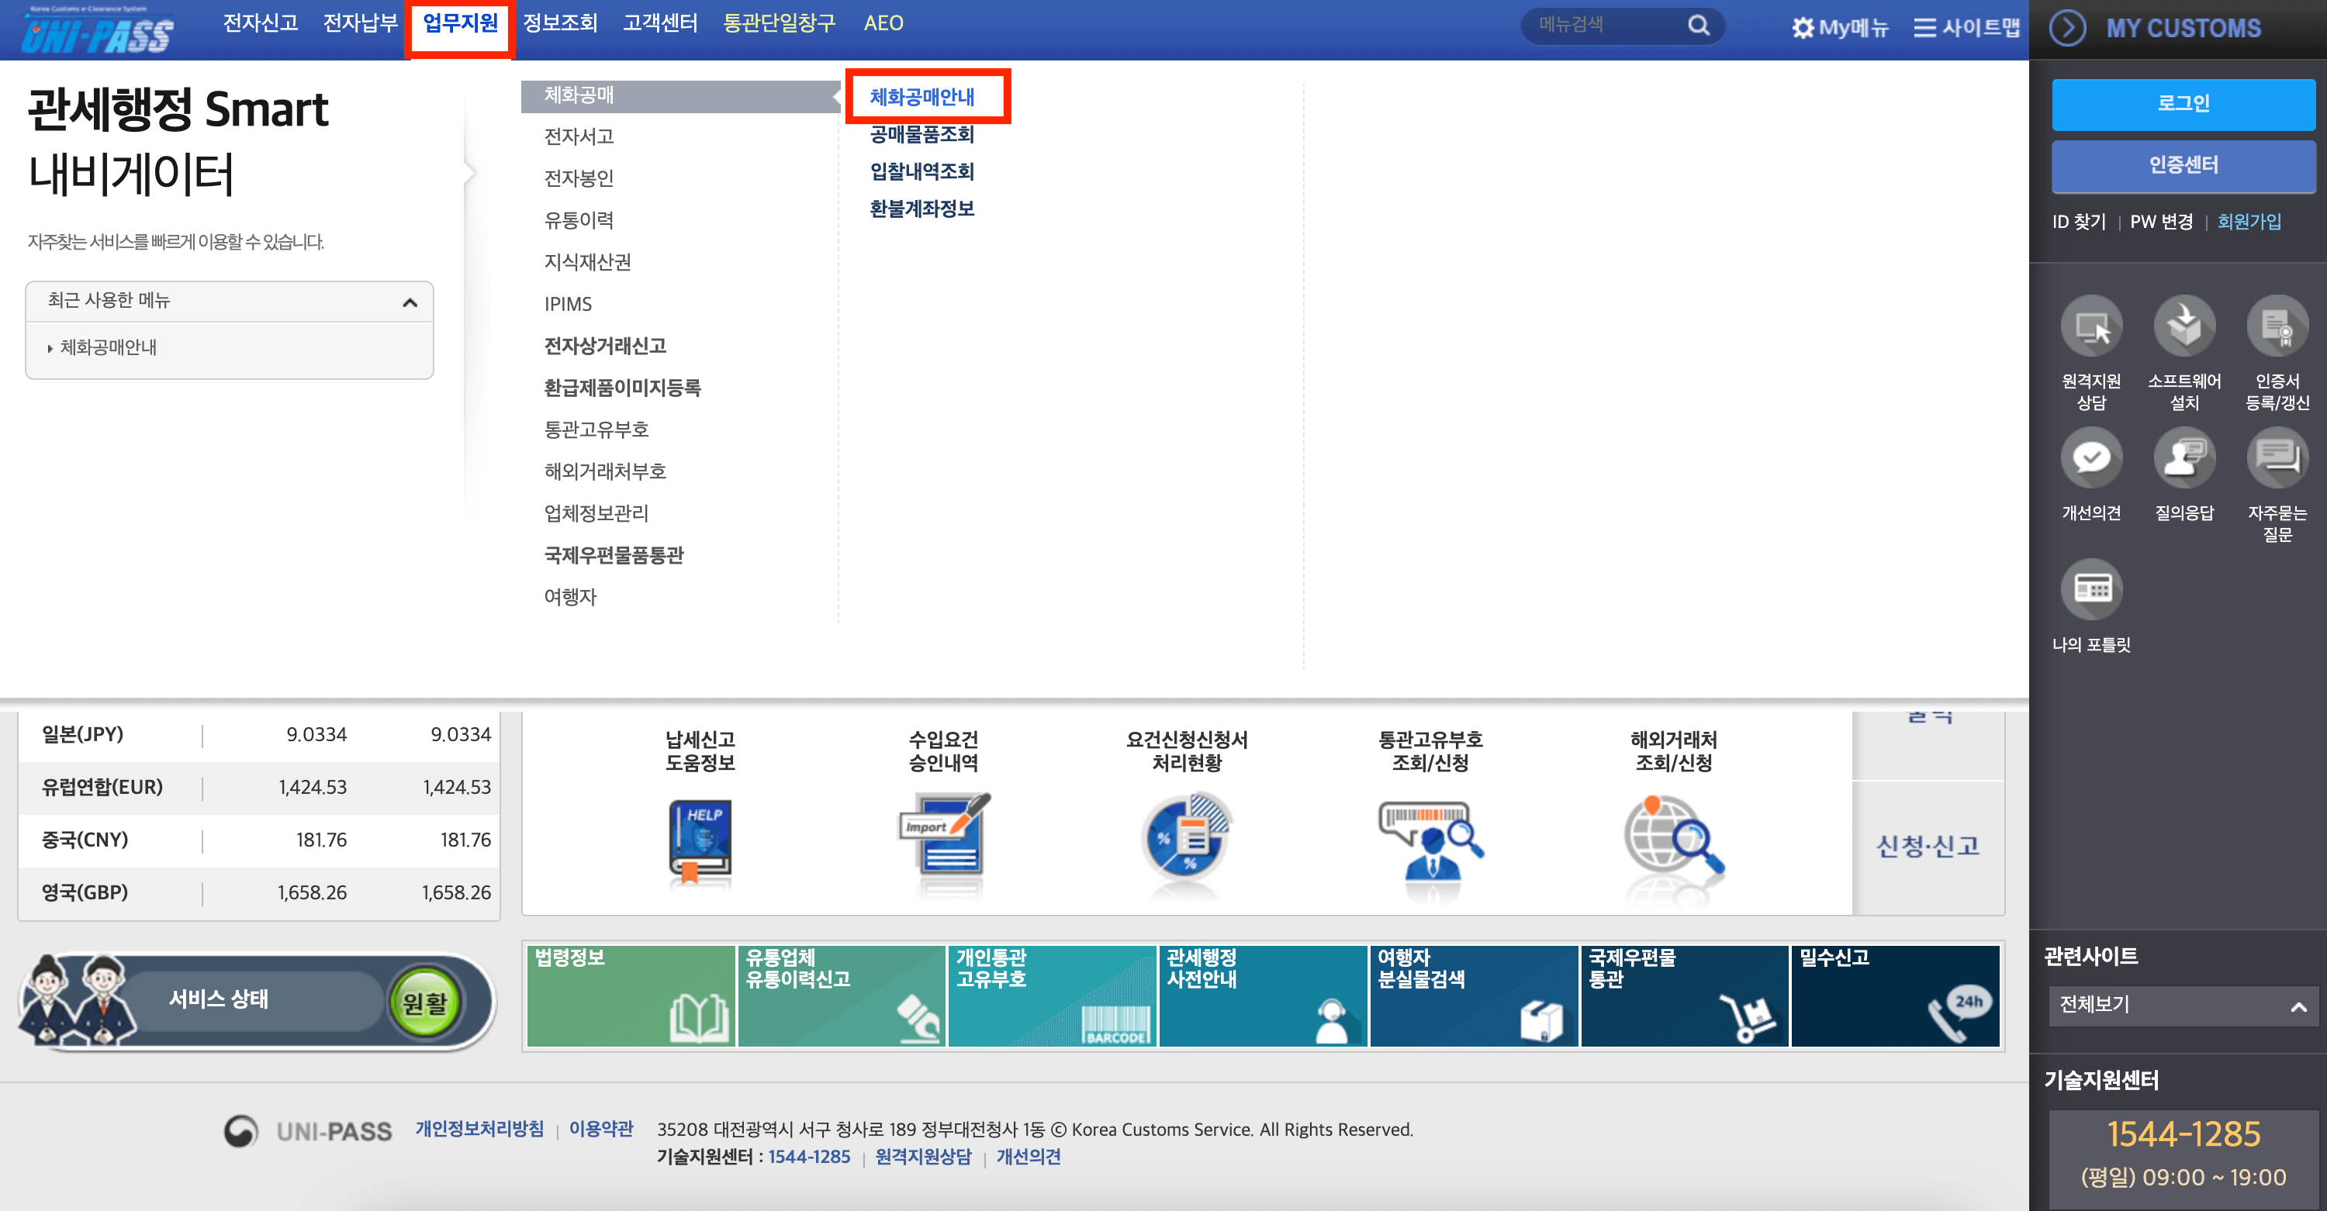Collapse the 최근 사용한 메뉴 panel chevron
This screenshot has height=1211, width=2327.
(x=410, y=302)
